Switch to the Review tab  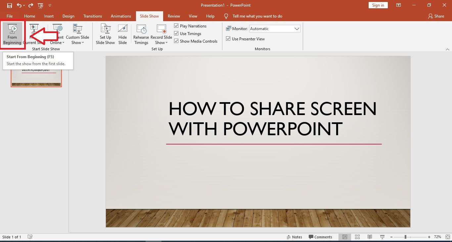pos(174,16)
